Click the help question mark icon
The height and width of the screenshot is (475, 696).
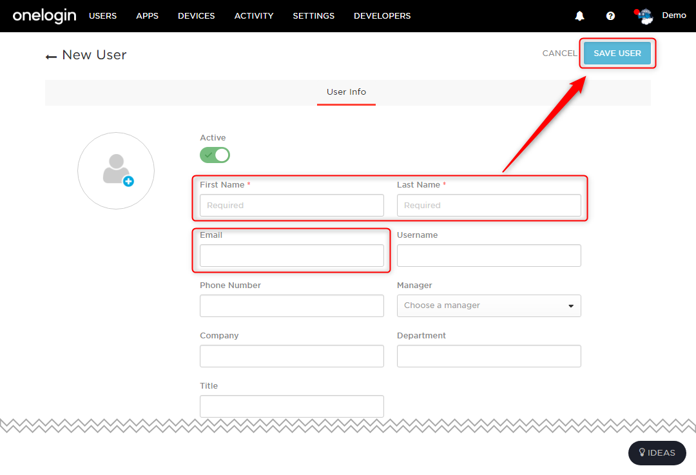click(x=610, y=16)
